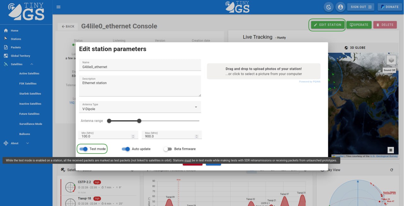404x206 pixels.
Task: Click the TinyGS sidebar logo
Action: (x=26, y=12)
